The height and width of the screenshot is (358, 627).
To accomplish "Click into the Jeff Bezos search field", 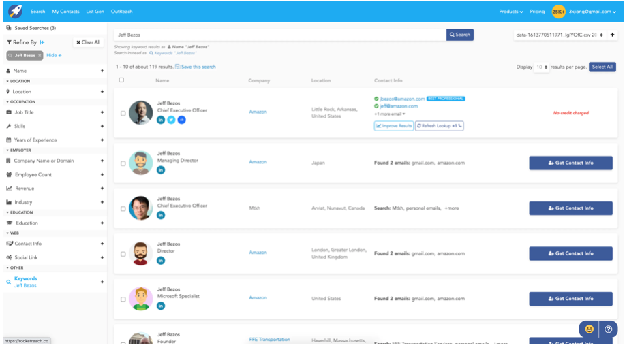I will point(280,35).
